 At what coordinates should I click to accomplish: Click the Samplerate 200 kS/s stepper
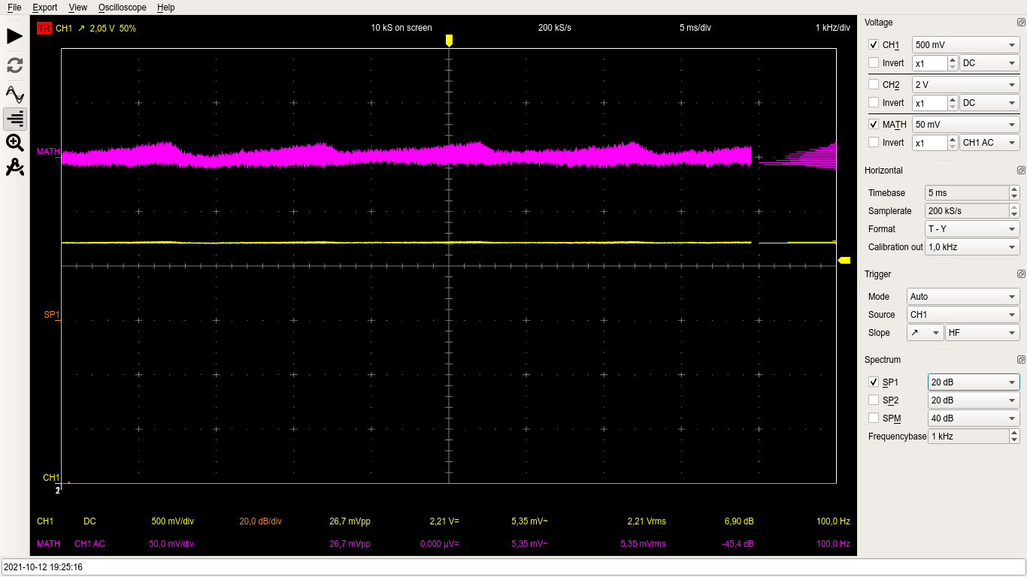(x=1014, y=211)
